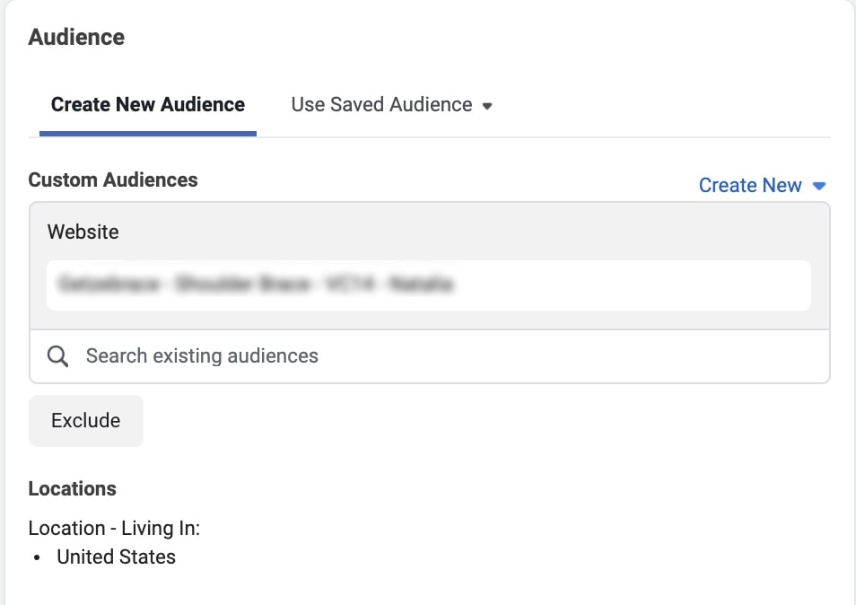This screenshot has height=605, width=856.
Task: Click the bullet beside United States
Action: click(37, 558)
